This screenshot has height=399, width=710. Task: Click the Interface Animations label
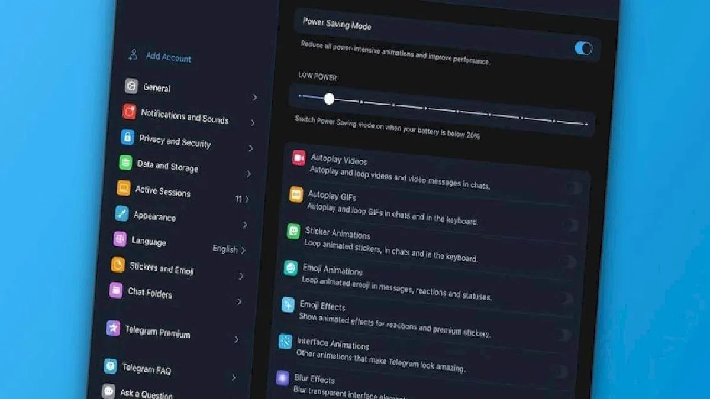[333, 344]
